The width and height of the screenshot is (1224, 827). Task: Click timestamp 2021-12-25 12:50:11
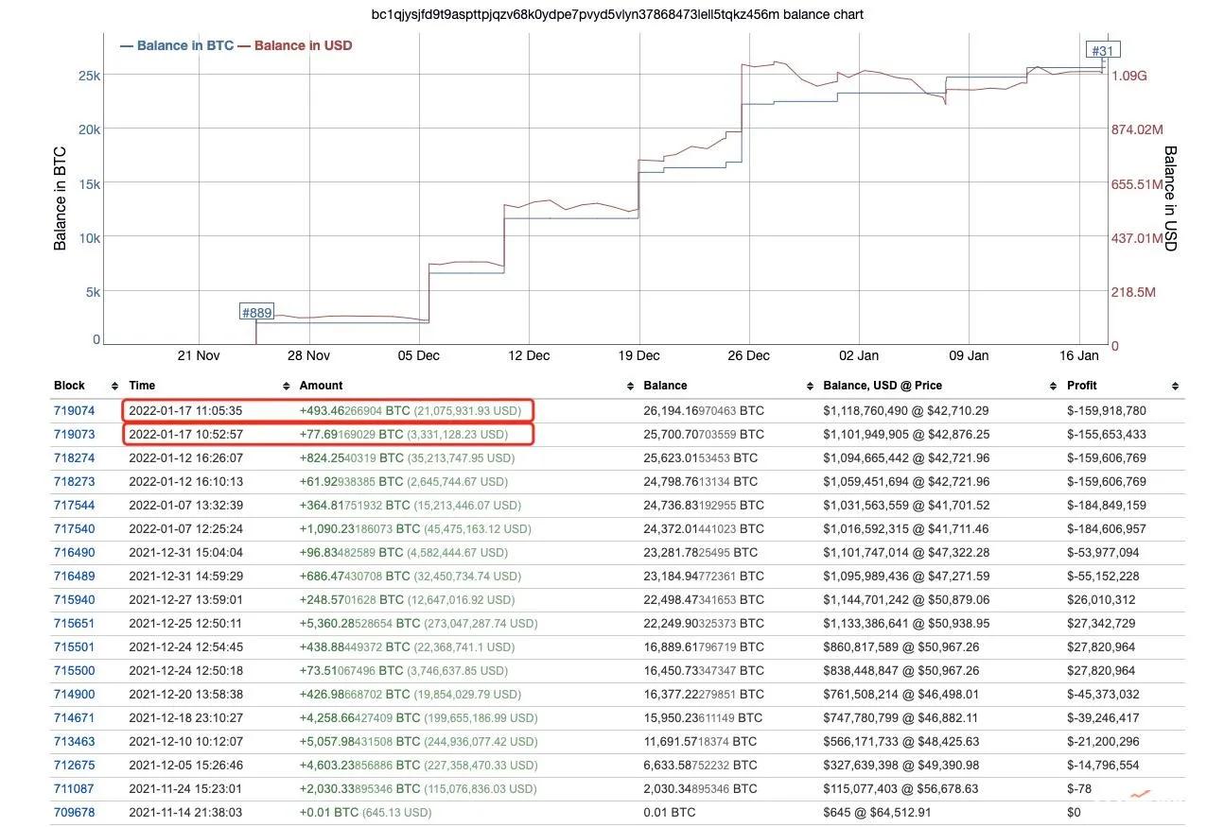pos(185,623)
